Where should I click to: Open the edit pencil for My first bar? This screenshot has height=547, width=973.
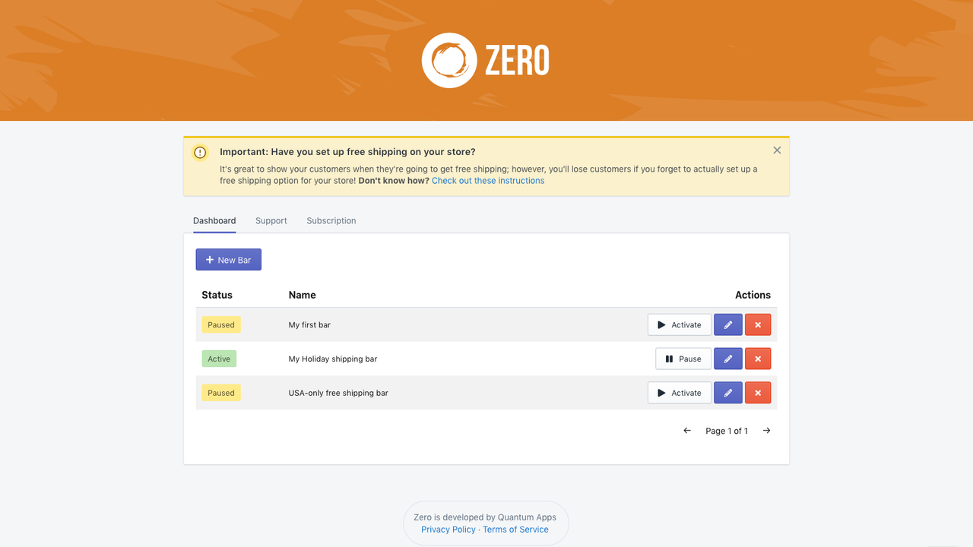click(x=727, y=324)
